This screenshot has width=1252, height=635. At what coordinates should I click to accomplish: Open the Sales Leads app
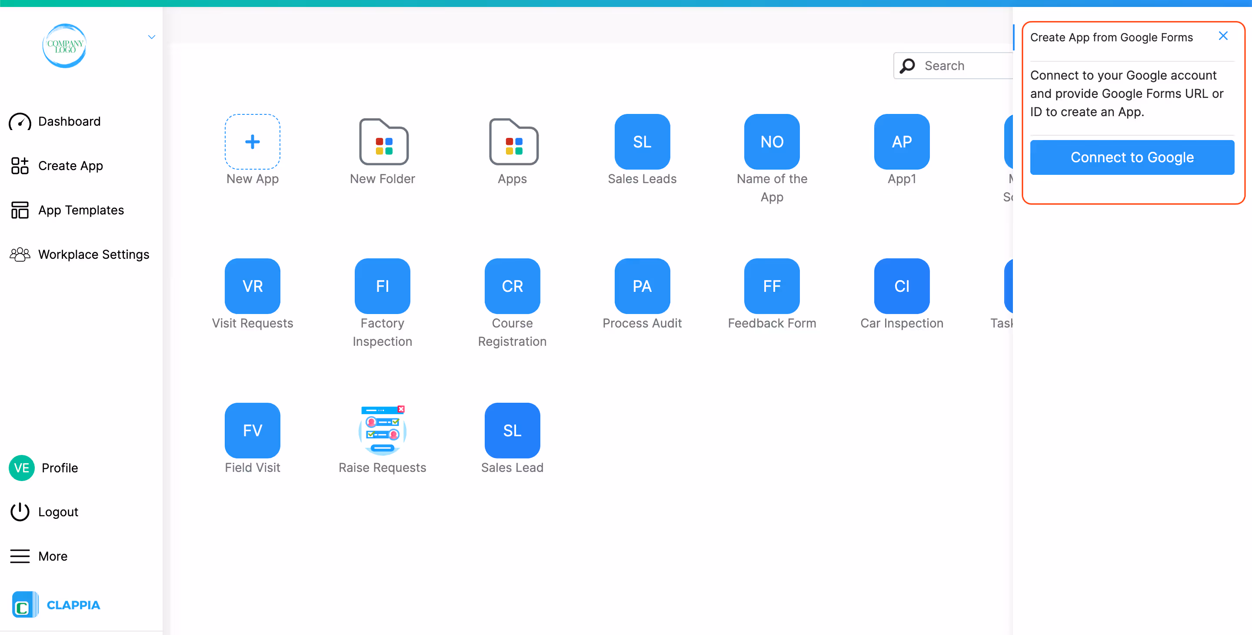tap(642, 141)
